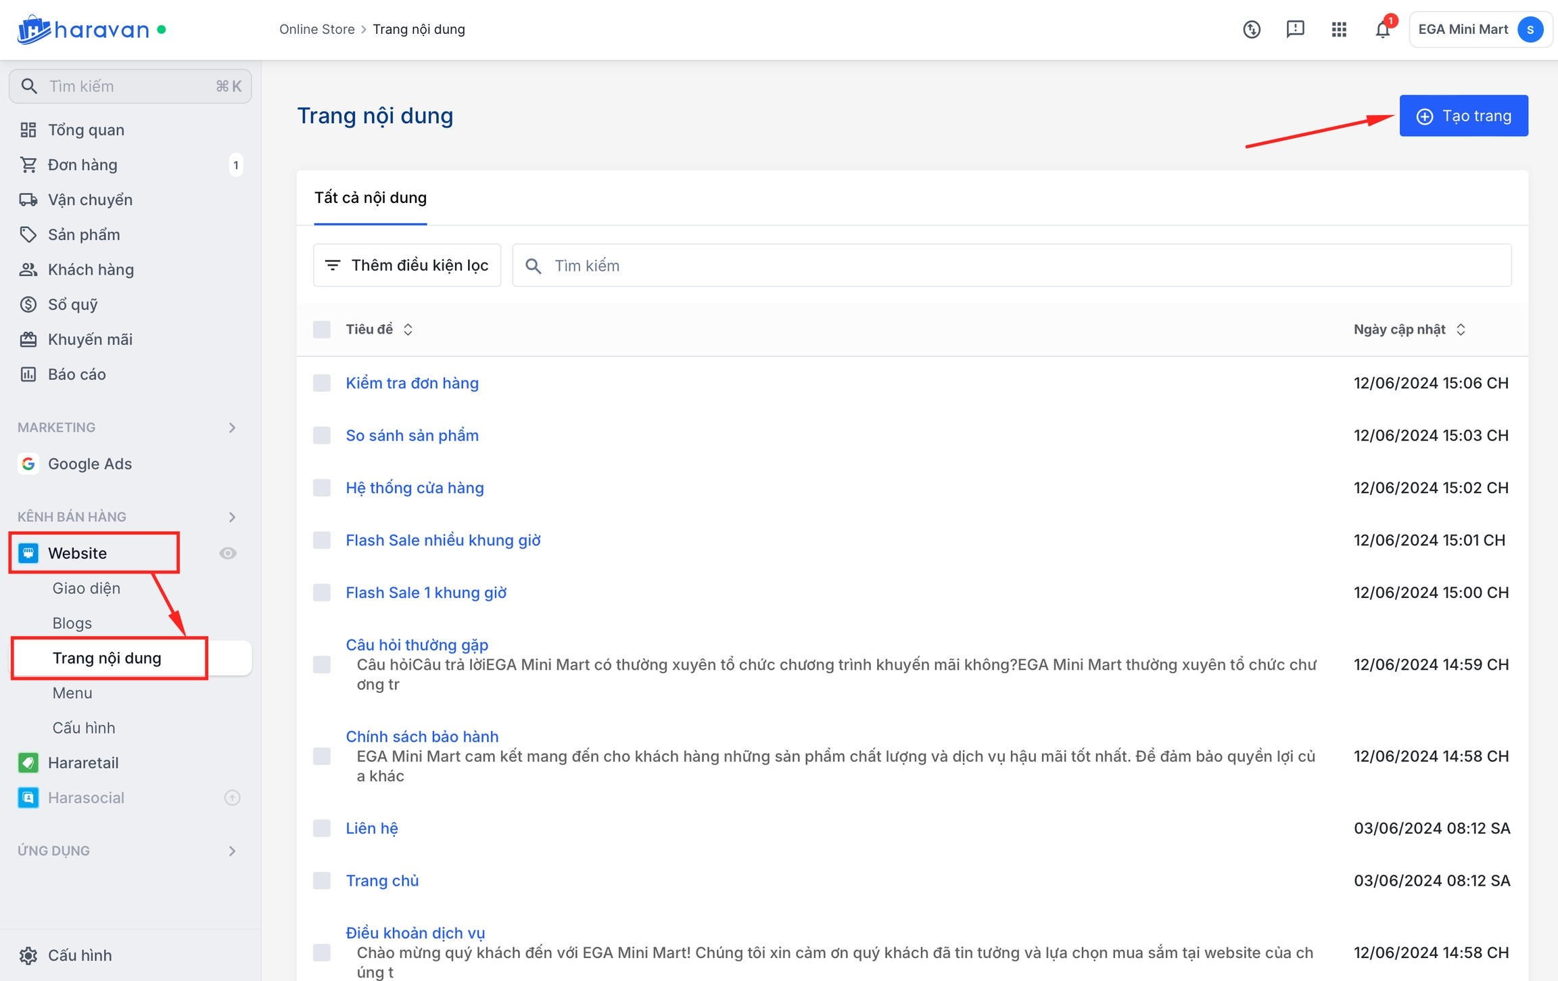Check the select-all checkbox beside Tiêu đề
Screen dimensions: 1558x981
pyautogui.click(x=322, y=329)
